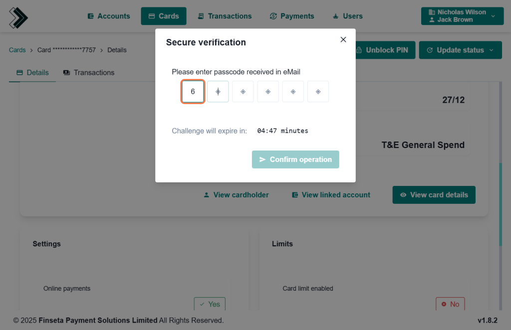Select the second passcode digit box
511x330 pixels.
point(218,92)
